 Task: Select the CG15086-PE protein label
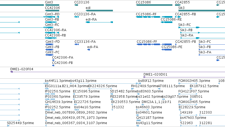[172, 47]
